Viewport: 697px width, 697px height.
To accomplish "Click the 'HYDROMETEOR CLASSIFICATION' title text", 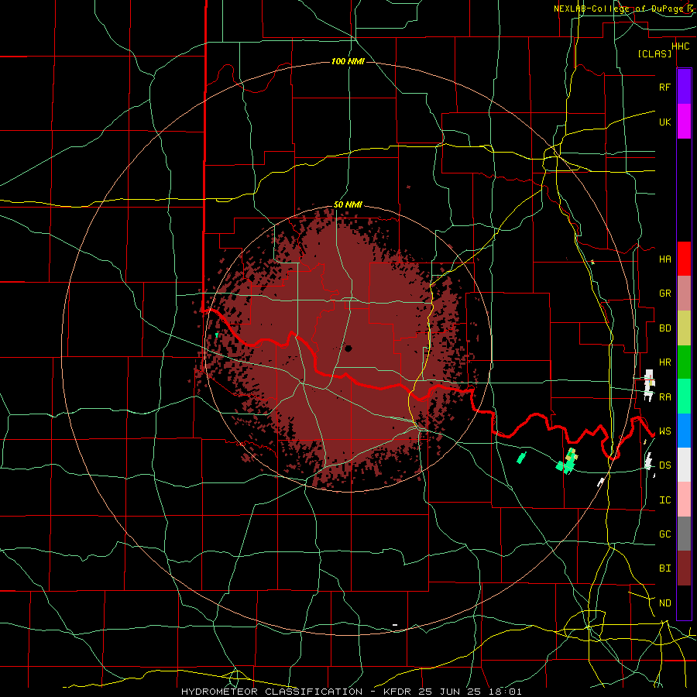I will coord(272,692).
